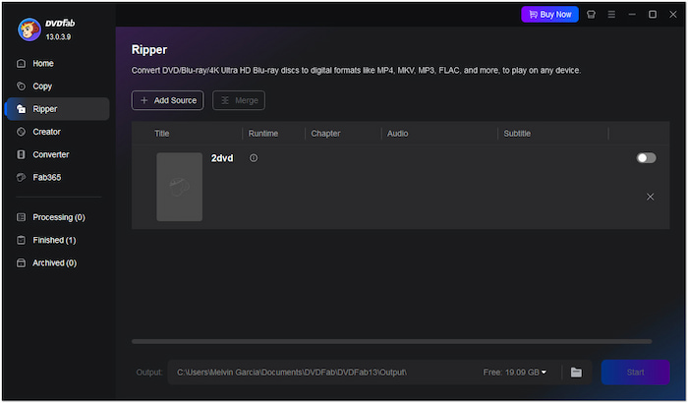The height and width of the screenshot is (403, 688).
Task: Toggle the 2dvd source switch
Action: pyautogui.click(x=646, y=158)
